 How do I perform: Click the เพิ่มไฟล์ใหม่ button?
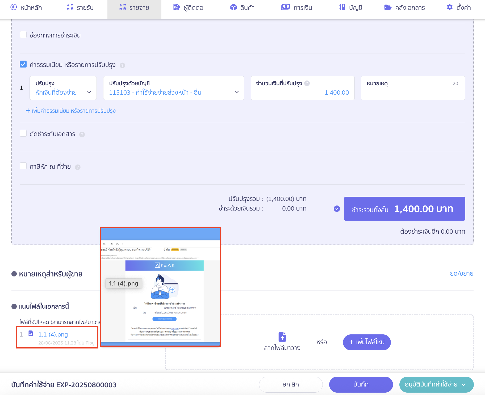[x=367, y=342]
